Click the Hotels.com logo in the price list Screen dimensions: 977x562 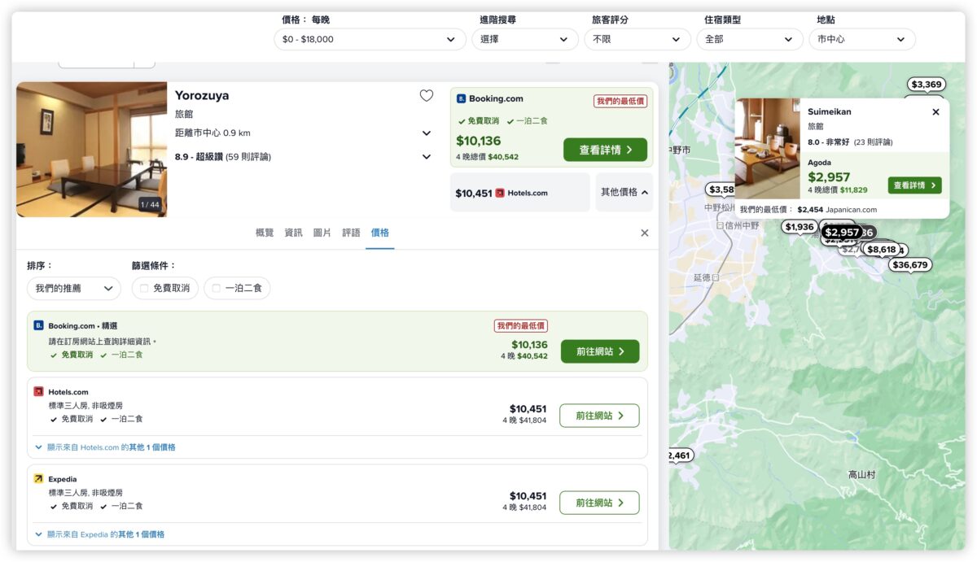tap(38, 392)
